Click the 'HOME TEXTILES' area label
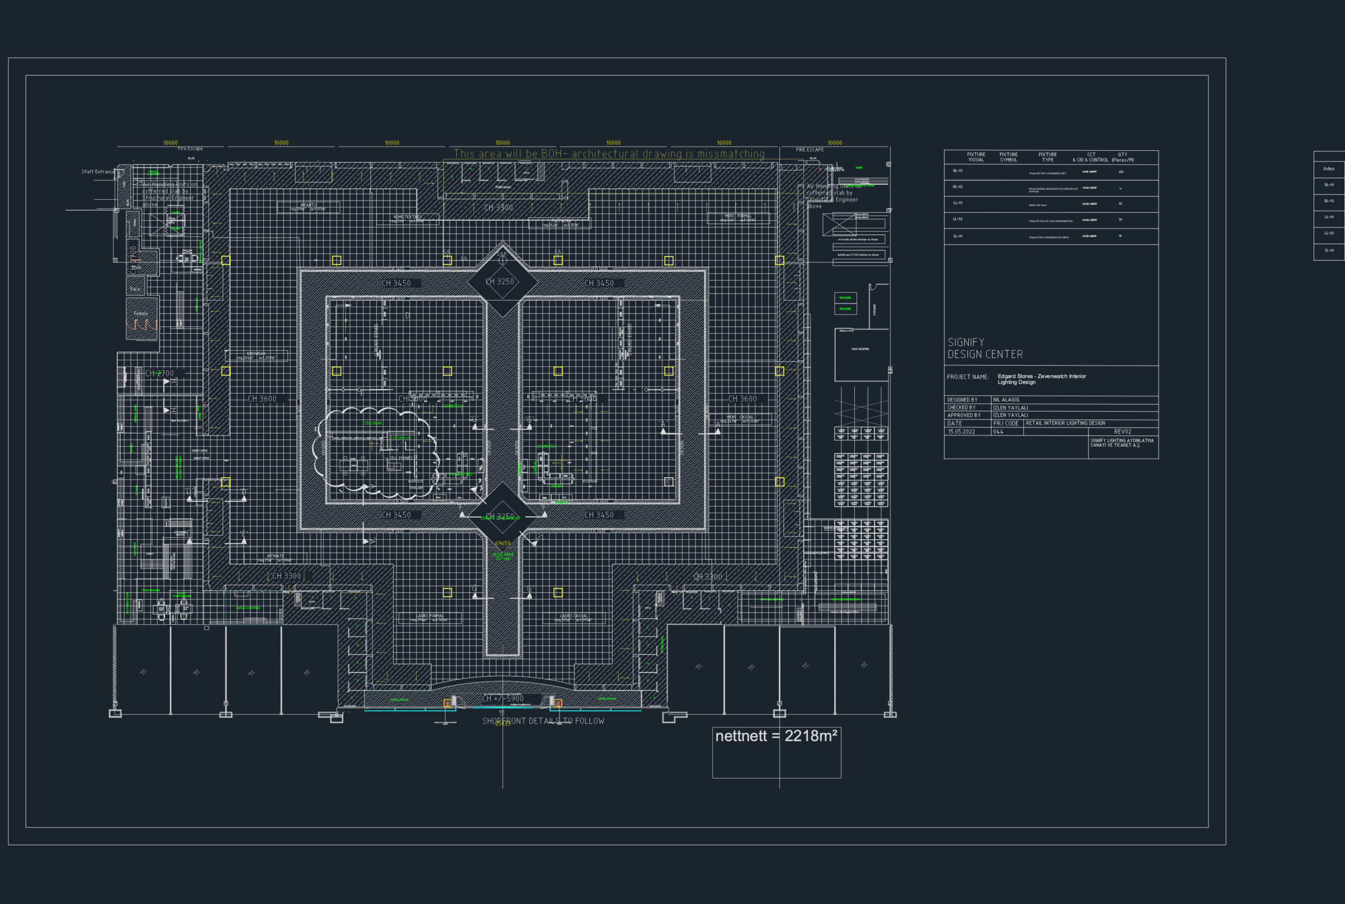This screenshot has width=1345, height=904. 407,217
